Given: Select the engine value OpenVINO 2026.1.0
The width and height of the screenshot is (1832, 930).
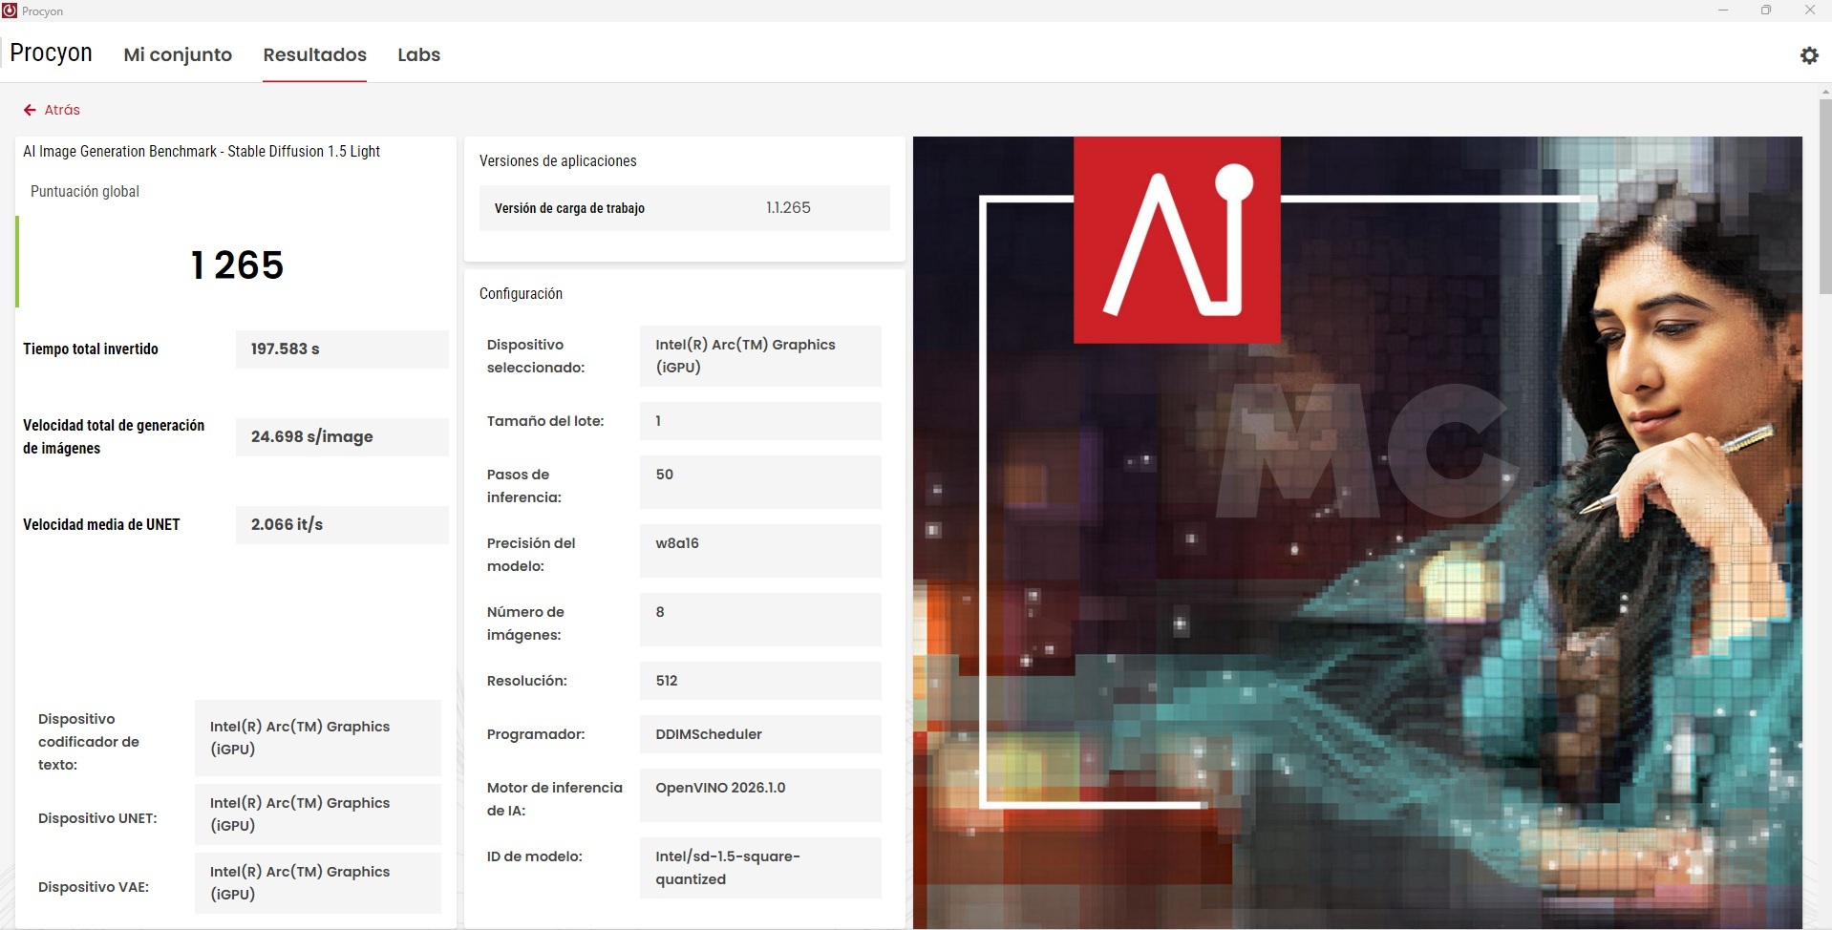Looking at the screenshot, I should point(760,795).
